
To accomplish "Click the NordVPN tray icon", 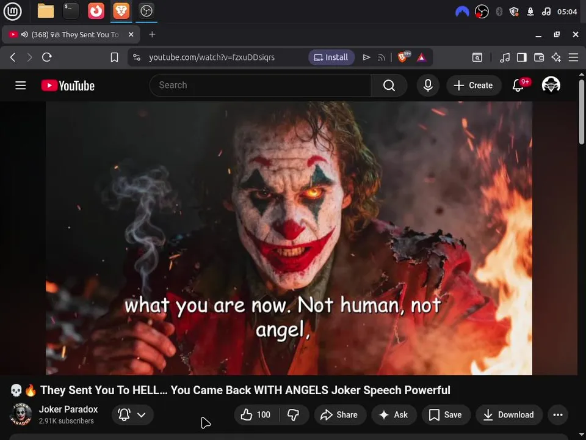I will click(462, 12).
